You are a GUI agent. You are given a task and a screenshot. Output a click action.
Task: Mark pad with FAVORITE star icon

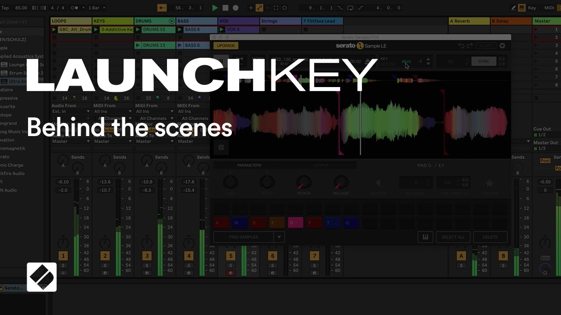(x=489, y=183)
